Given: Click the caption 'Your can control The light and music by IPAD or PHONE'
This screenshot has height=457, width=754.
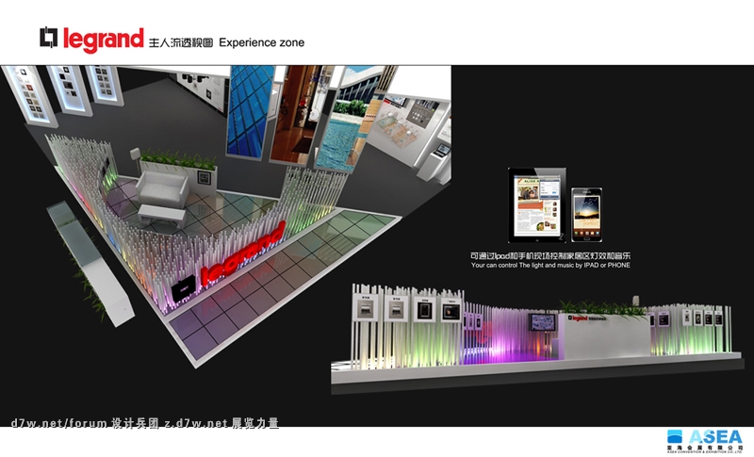Looking at the screenshot, I should [550, 265].
